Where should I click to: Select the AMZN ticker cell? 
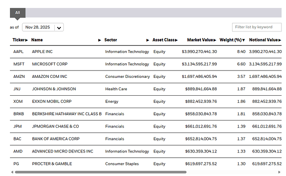coord(18,77)
